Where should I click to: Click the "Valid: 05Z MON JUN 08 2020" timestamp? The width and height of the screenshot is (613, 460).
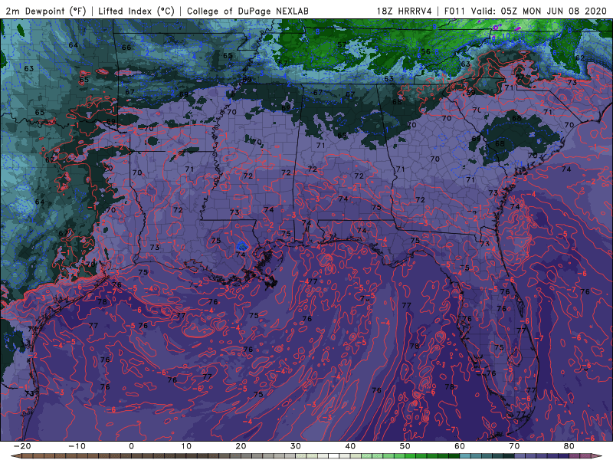(539, 11)
